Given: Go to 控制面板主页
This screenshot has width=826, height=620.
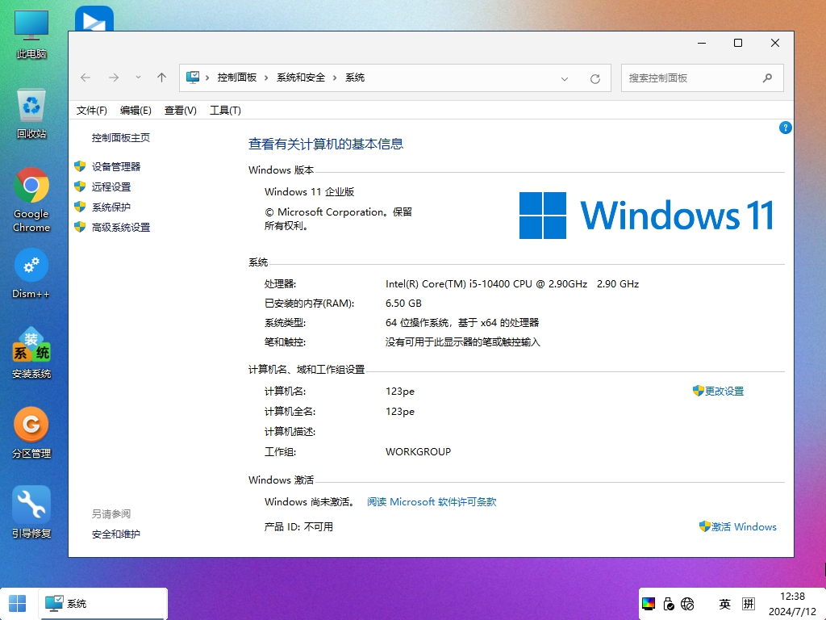Looking at the screenshot, I should (x=121, y=137).
